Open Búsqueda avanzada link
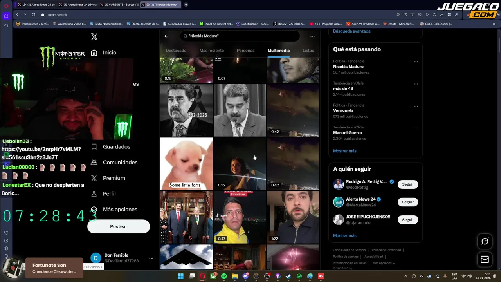Image resolution: width=501 pixels, height=282 pixels. click(x=351, y=31)
